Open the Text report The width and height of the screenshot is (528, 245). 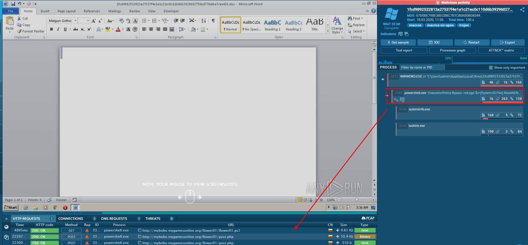404,50
